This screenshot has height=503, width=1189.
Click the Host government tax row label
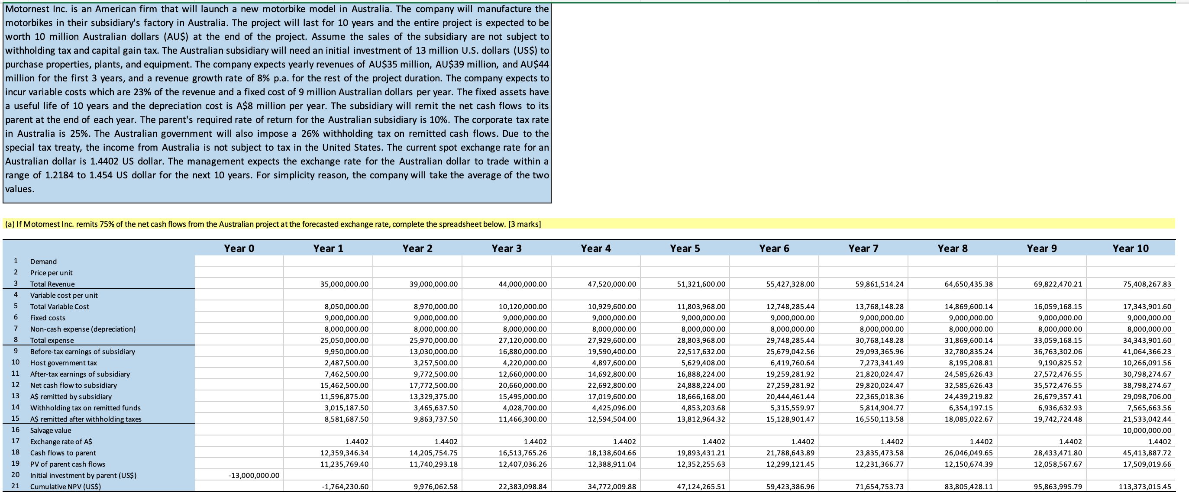click(x=63, y=363)
